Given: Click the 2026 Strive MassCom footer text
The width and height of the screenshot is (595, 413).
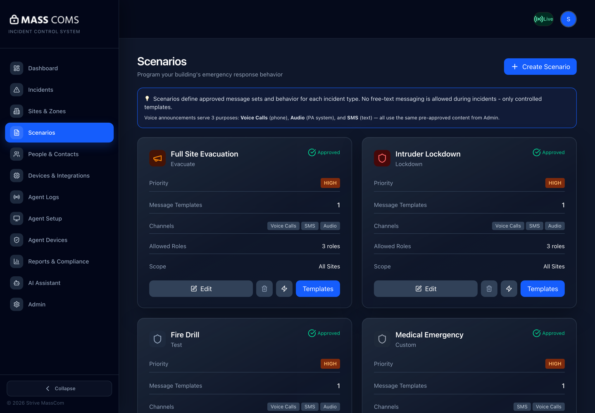Looking at the screenshot, I should (36, 403).
